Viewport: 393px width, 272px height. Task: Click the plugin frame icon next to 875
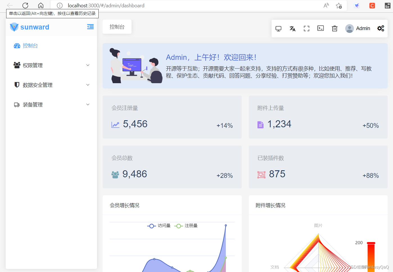point(261,175)
